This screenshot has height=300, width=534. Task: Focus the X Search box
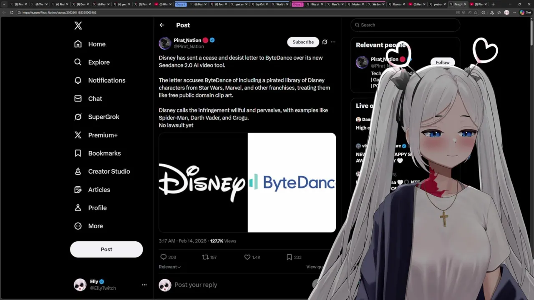(406, 25)
